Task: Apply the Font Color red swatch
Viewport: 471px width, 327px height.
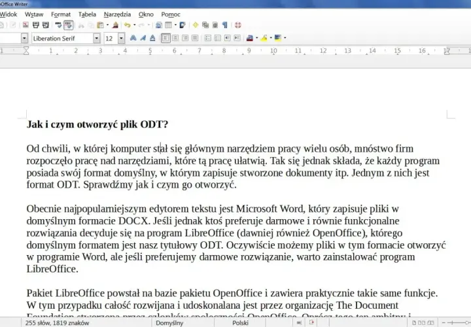Action: [x=250, y=38]
